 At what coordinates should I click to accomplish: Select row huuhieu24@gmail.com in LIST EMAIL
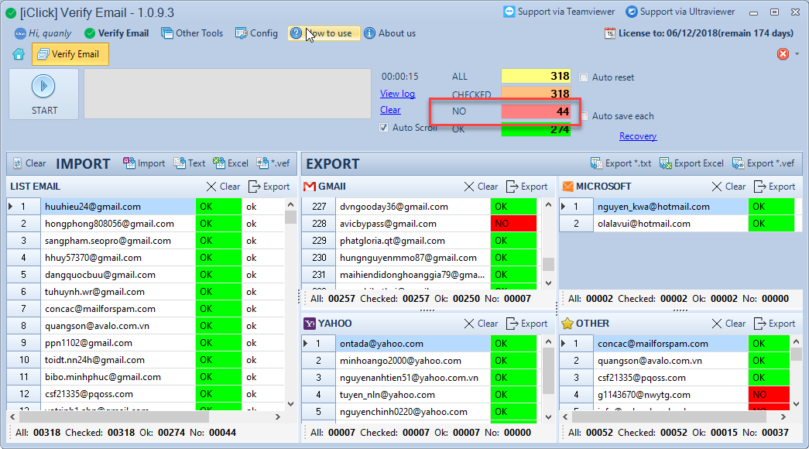pos(146,207)
